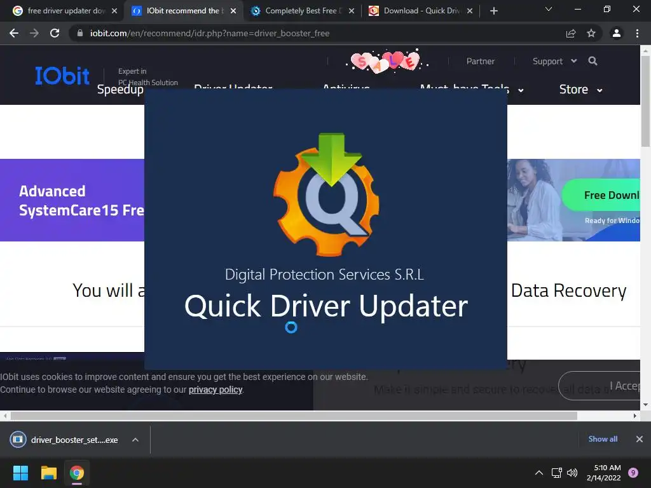
Task: Open the volume tray icon
Action: click(x=572, y=473)
